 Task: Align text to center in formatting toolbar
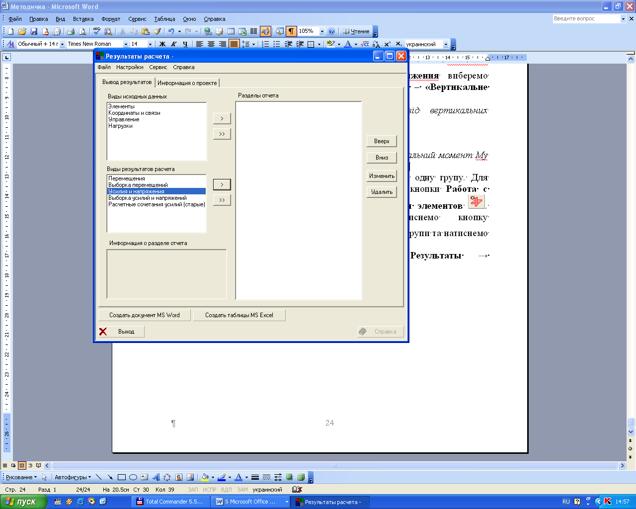211,44
